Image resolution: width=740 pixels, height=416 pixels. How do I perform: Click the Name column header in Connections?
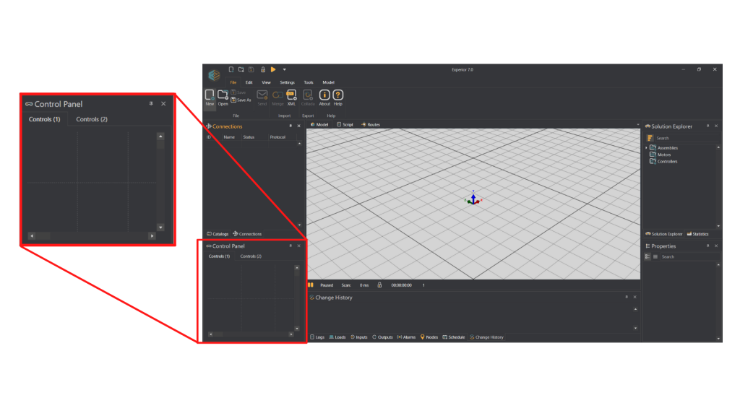[x=229, y=137]
